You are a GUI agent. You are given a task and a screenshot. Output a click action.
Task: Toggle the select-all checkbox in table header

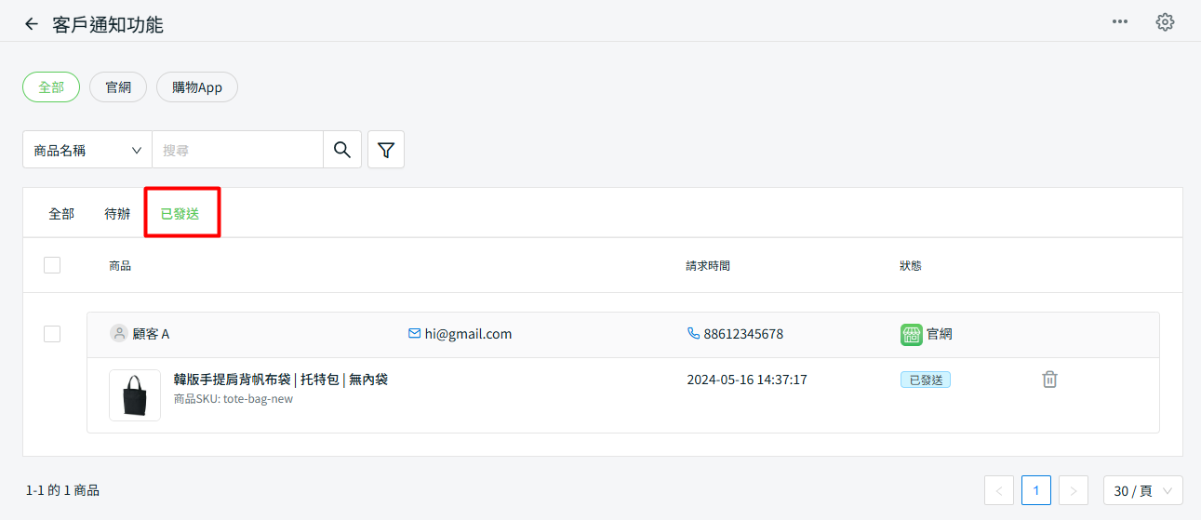(x=52, y=265)
